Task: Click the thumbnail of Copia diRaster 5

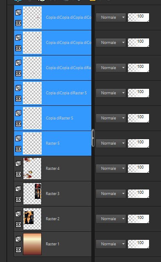Action: (x=32, y=118)
